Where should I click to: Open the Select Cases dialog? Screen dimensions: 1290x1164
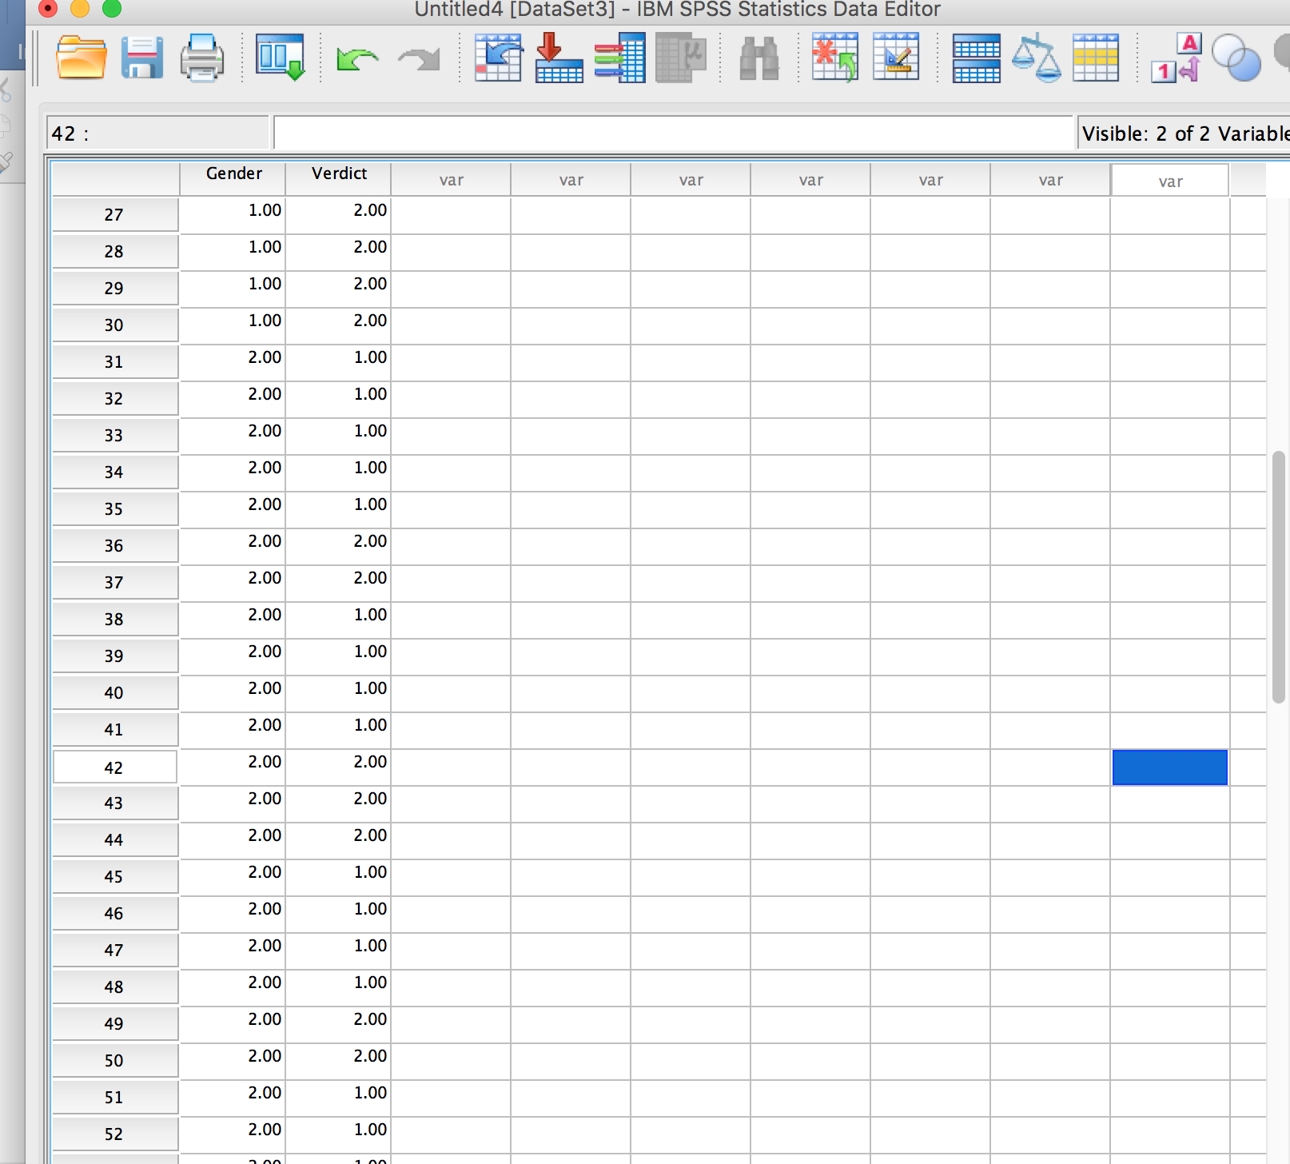click(x=1097, y=58)
